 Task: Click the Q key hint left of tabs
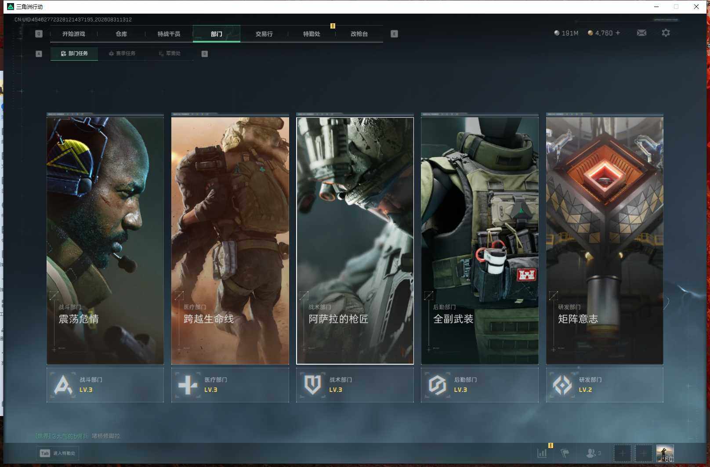(39, 34)
